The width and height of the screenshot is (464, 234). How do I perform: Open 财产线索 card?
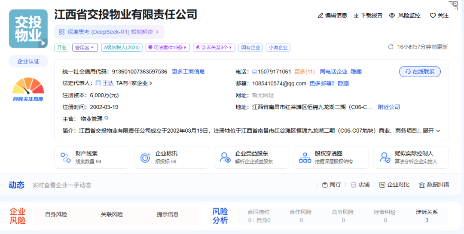point(92,158)
